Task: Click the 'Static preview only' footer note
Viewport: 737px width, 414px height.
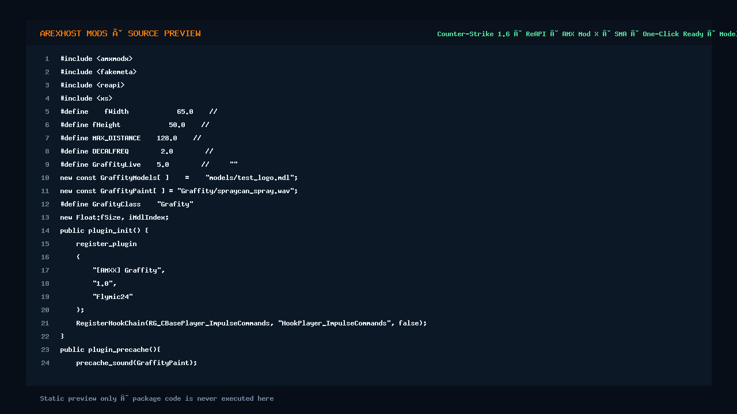Action: [157, 398]
